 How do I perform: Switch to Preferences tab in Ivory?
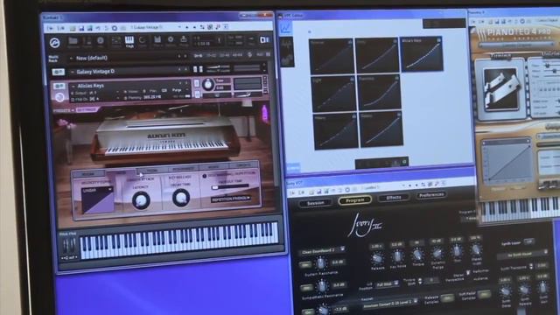coord(431,195)
